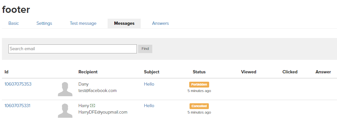Focus the Search email field
Screen dimensions: 337x120
click(73, 49)
